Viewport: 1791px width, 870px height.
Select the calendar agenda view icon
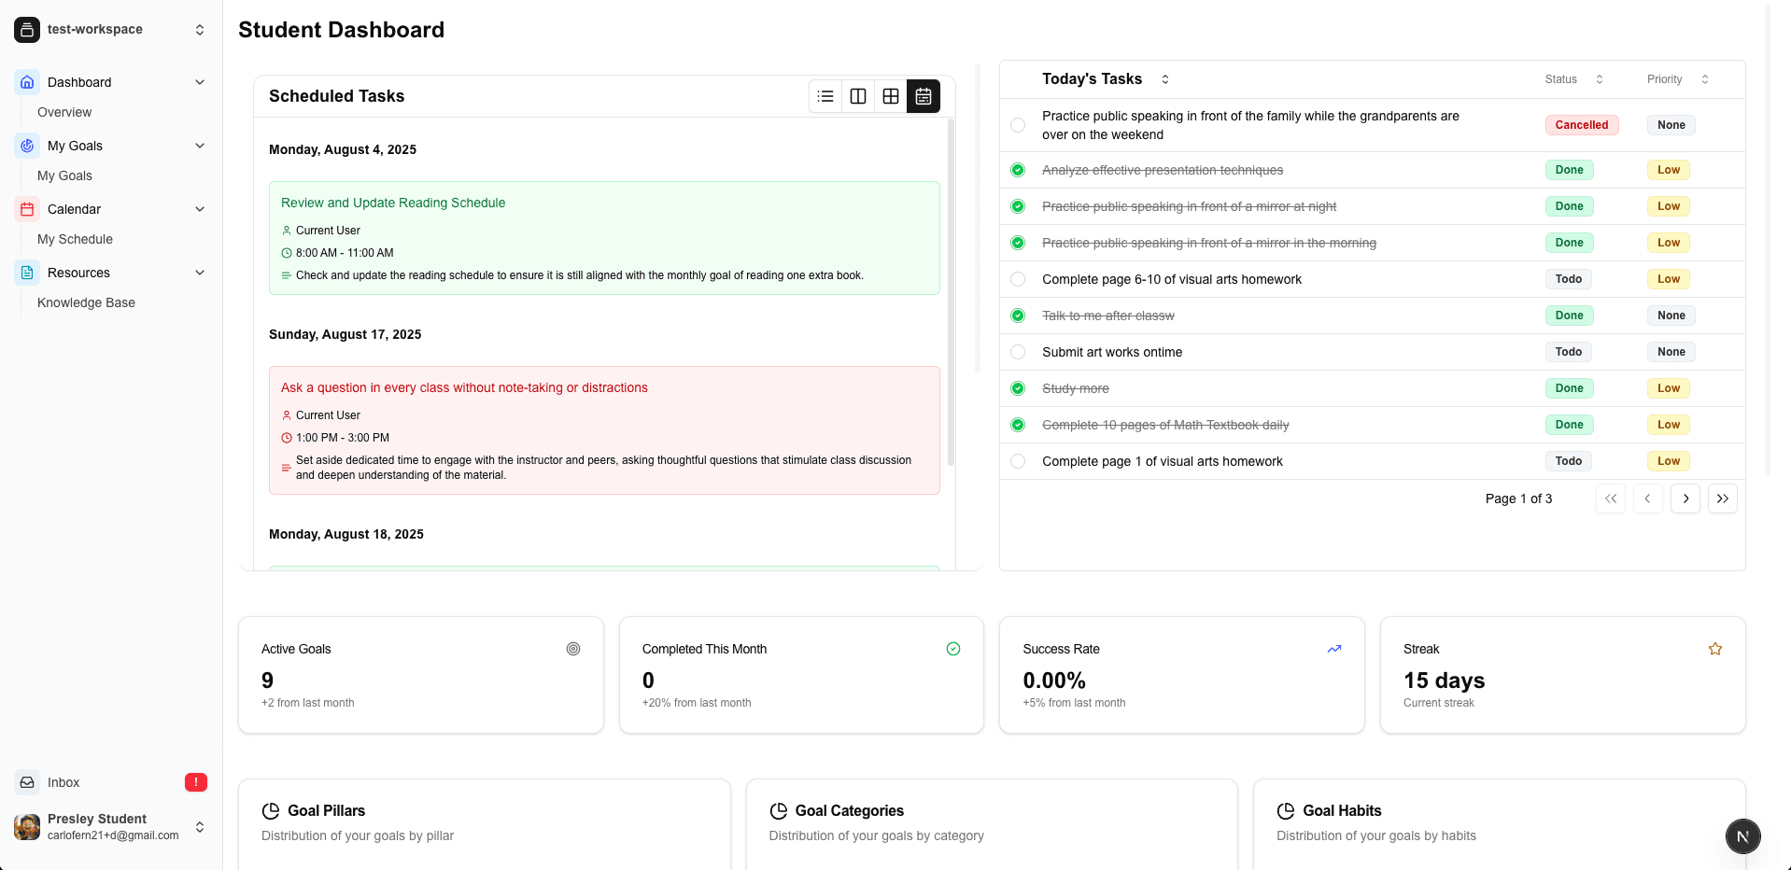pos(924,96)
